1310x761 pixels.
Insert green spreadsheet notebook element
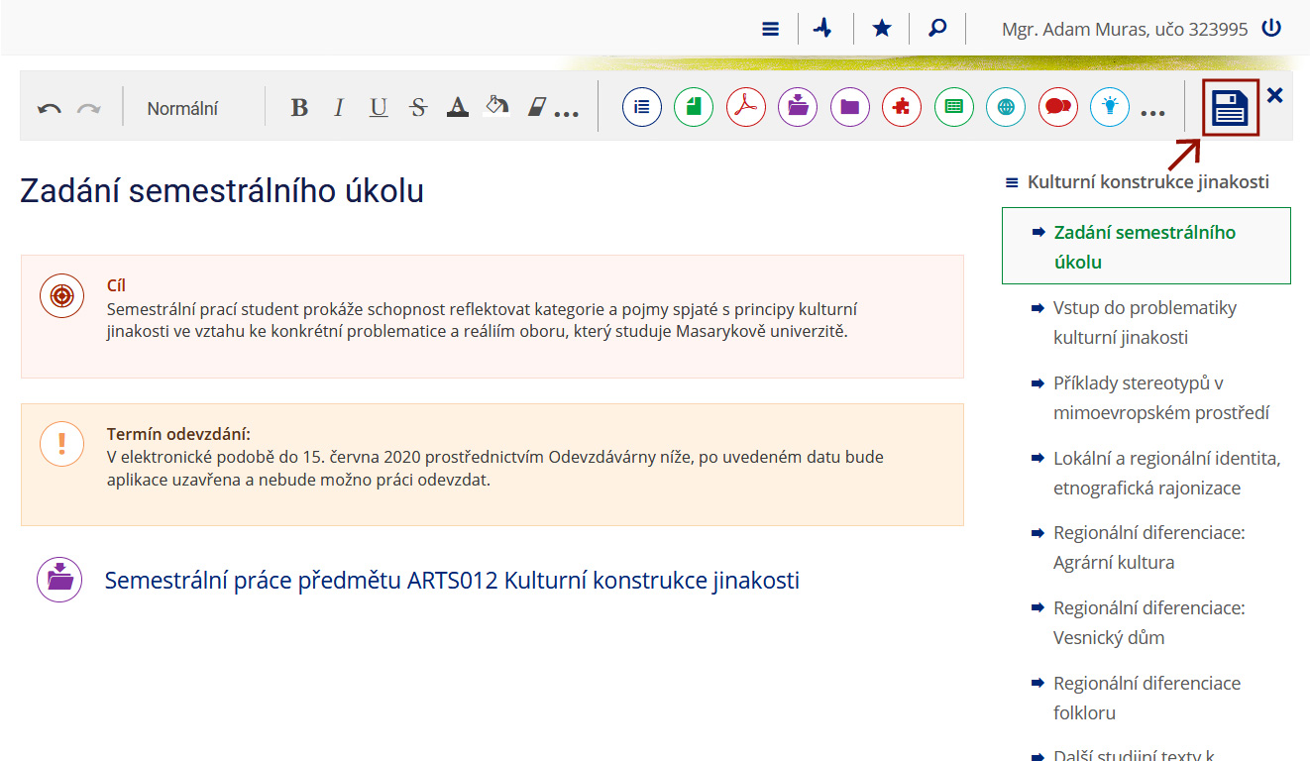(x=954, y=107)
